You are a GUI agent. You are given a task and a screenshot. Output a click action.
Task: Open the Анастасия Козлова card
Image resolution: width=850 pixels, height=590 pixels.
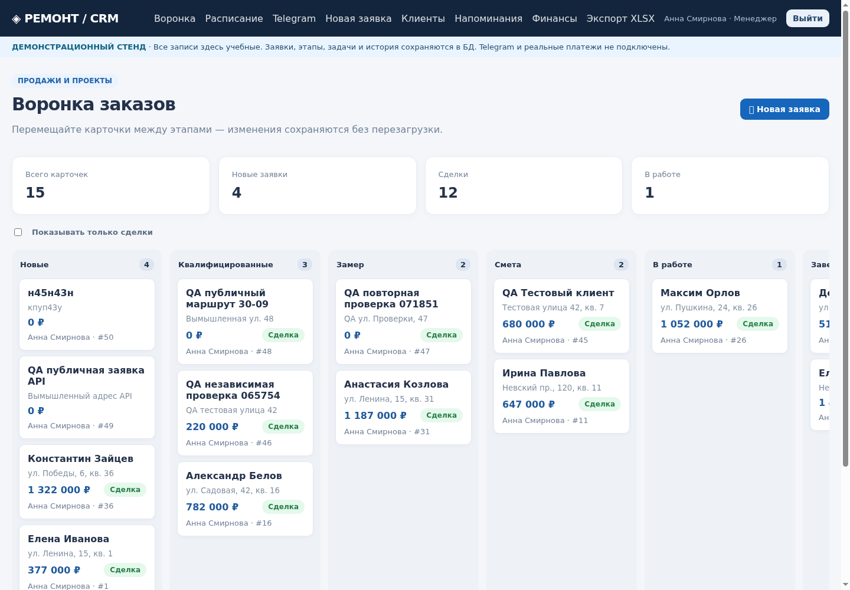404,408
